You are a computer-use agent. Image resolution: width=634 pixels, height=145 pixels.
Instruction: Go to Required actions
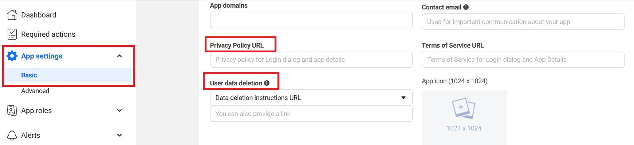pyautogui.click(x=48, y=34)
